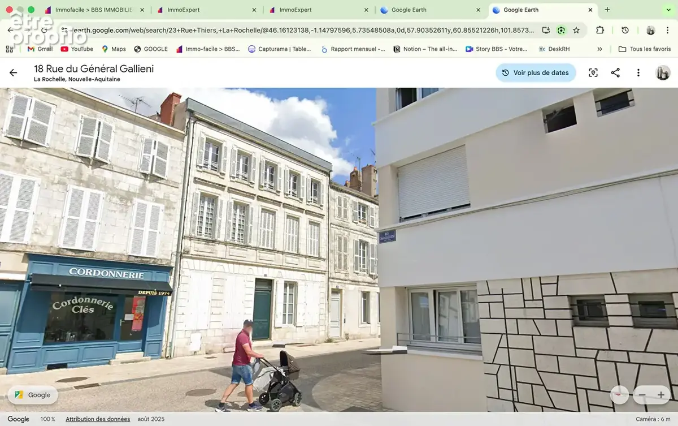
Task: Open the GOOGLE bookmark
Action: [x=151, y=49]
